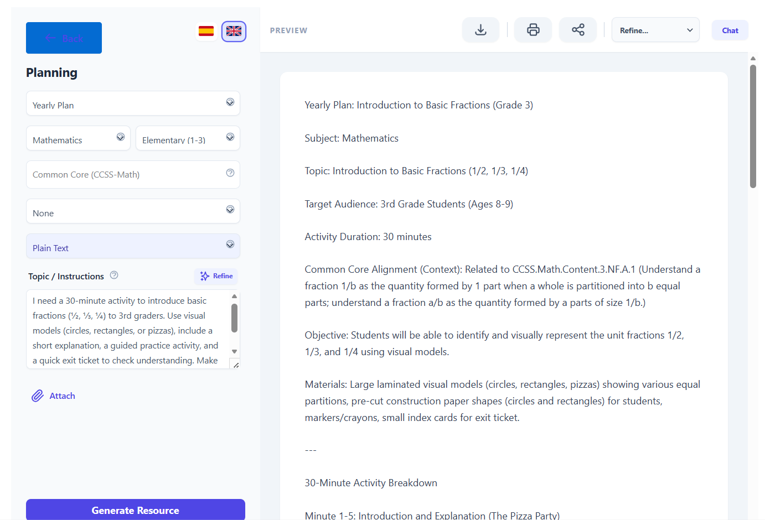Go back using the Back button
The width and height of the screenshot is (765, 520).
point(64,38)
